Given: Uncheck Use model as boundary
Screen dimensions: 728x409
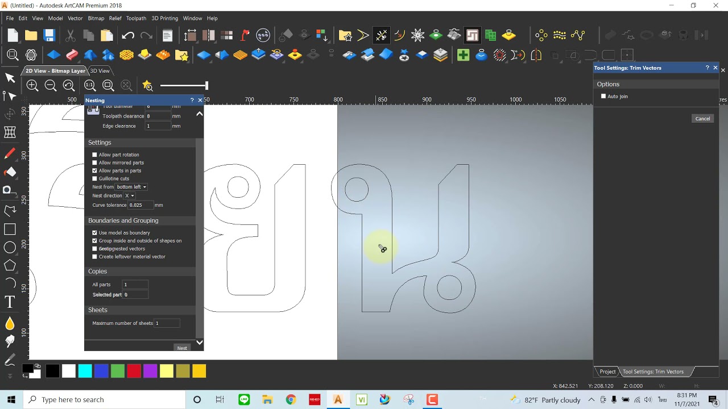Looking at the screenshot, I should pyautogui.click(x=94, y=233).
